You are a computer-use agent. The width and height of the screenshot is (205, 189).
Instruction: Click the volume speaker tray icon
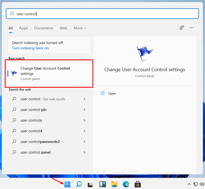tap(202, 184)
